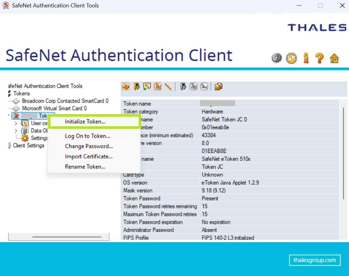349x276 pixels.
Task: Click the Log On to Token door icon
Action: (x=137, y=87)
